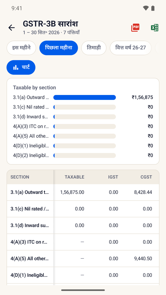Open the 3.1(d) Inward su table row
The width and height of the screenshot is (166, 295).
coord(83,225)
